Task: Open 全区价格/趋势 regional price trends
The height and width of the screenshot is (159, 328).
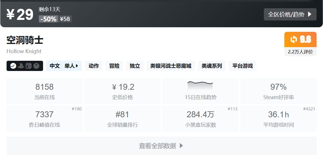Action: (290, 14)
